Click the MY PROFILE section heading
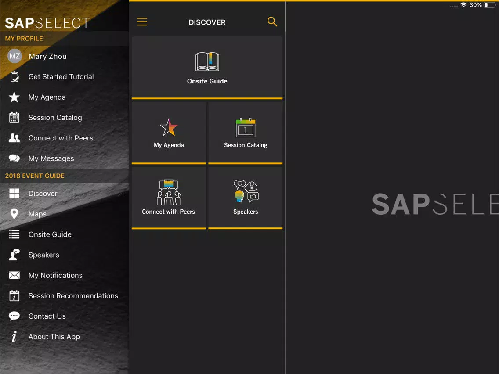This screenshot has height=374, width=499. pos(24,39)
